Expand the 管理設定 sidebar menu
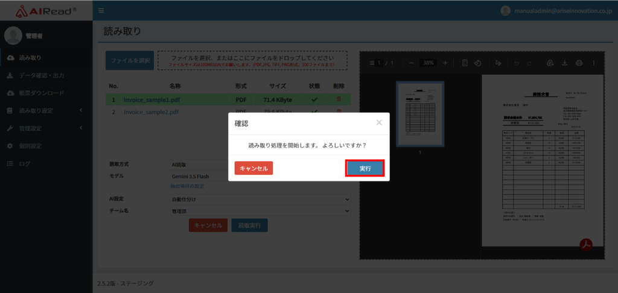This screenshot has width=618, height=293. point(46,128)
